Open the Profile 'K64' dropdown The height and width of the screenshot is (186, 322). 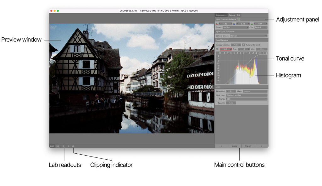click(247, 99)
